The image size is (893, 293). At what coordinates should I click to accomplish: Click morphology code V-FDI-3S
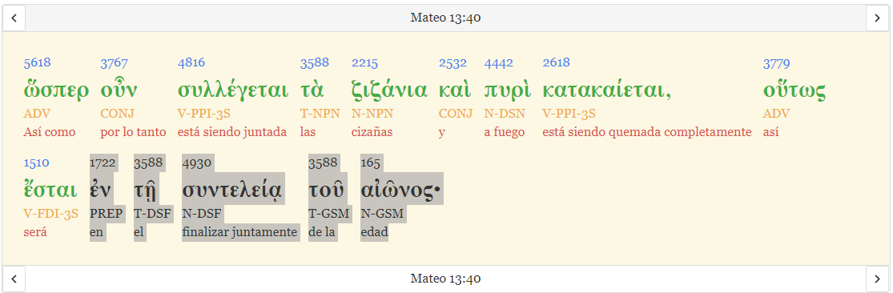pyautogui.click(x=50, y=215)
